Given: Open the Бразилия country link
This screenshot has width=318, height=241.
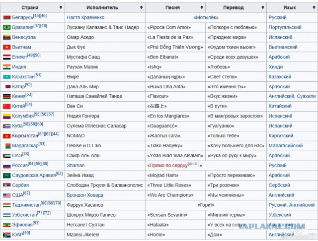Looking at the screenshot, I should [22, 27].
